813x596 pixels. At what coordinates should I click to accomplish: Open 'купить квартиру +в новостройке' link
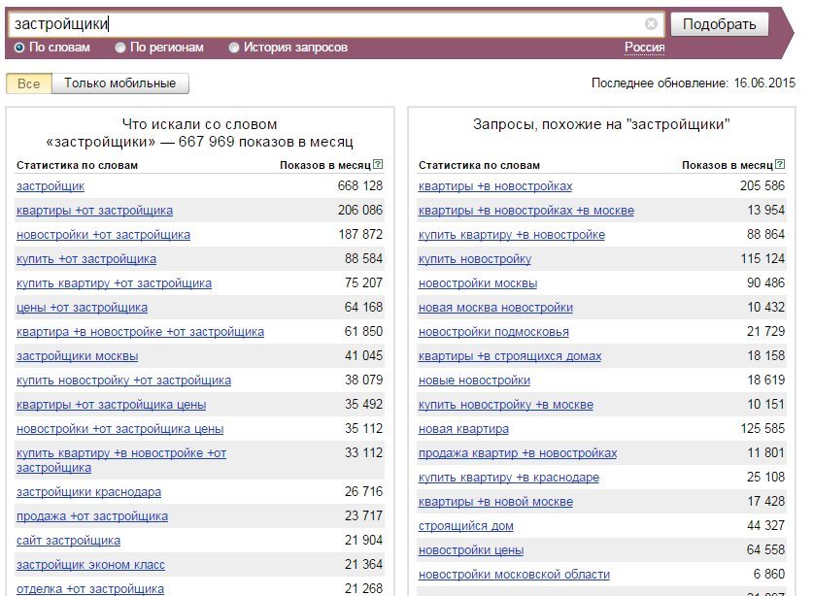tap(512, 235)
